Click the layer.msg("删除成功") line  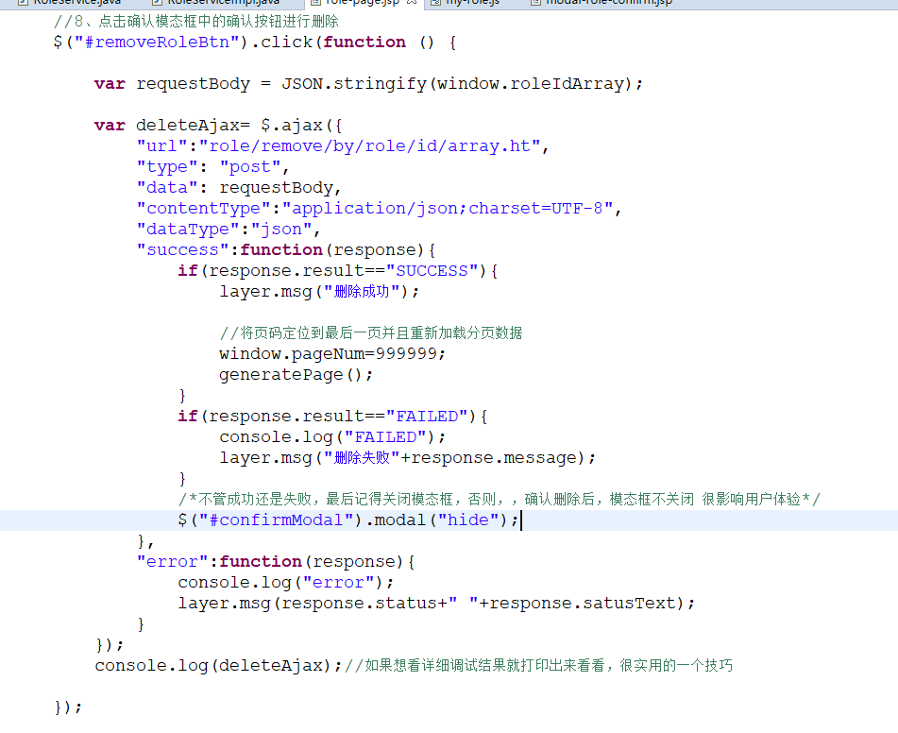coord(319,292)
